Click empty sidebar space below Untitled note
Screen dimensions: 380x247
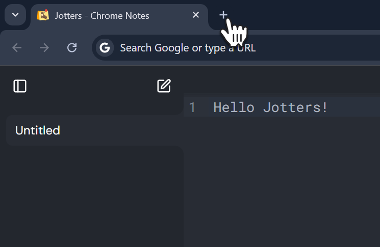click(92, 199)
